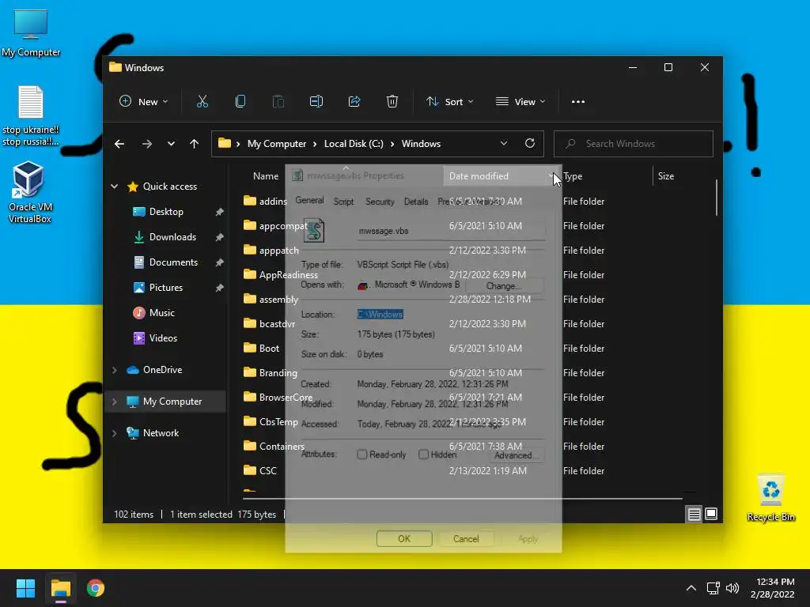810x607 pixels.
Task: Select the My Computer desktop icon
Action: (31, 33)
